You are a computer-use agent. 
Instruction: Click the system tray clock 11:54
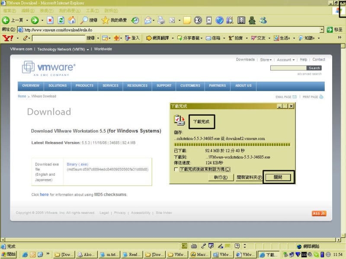coord(338,255)
